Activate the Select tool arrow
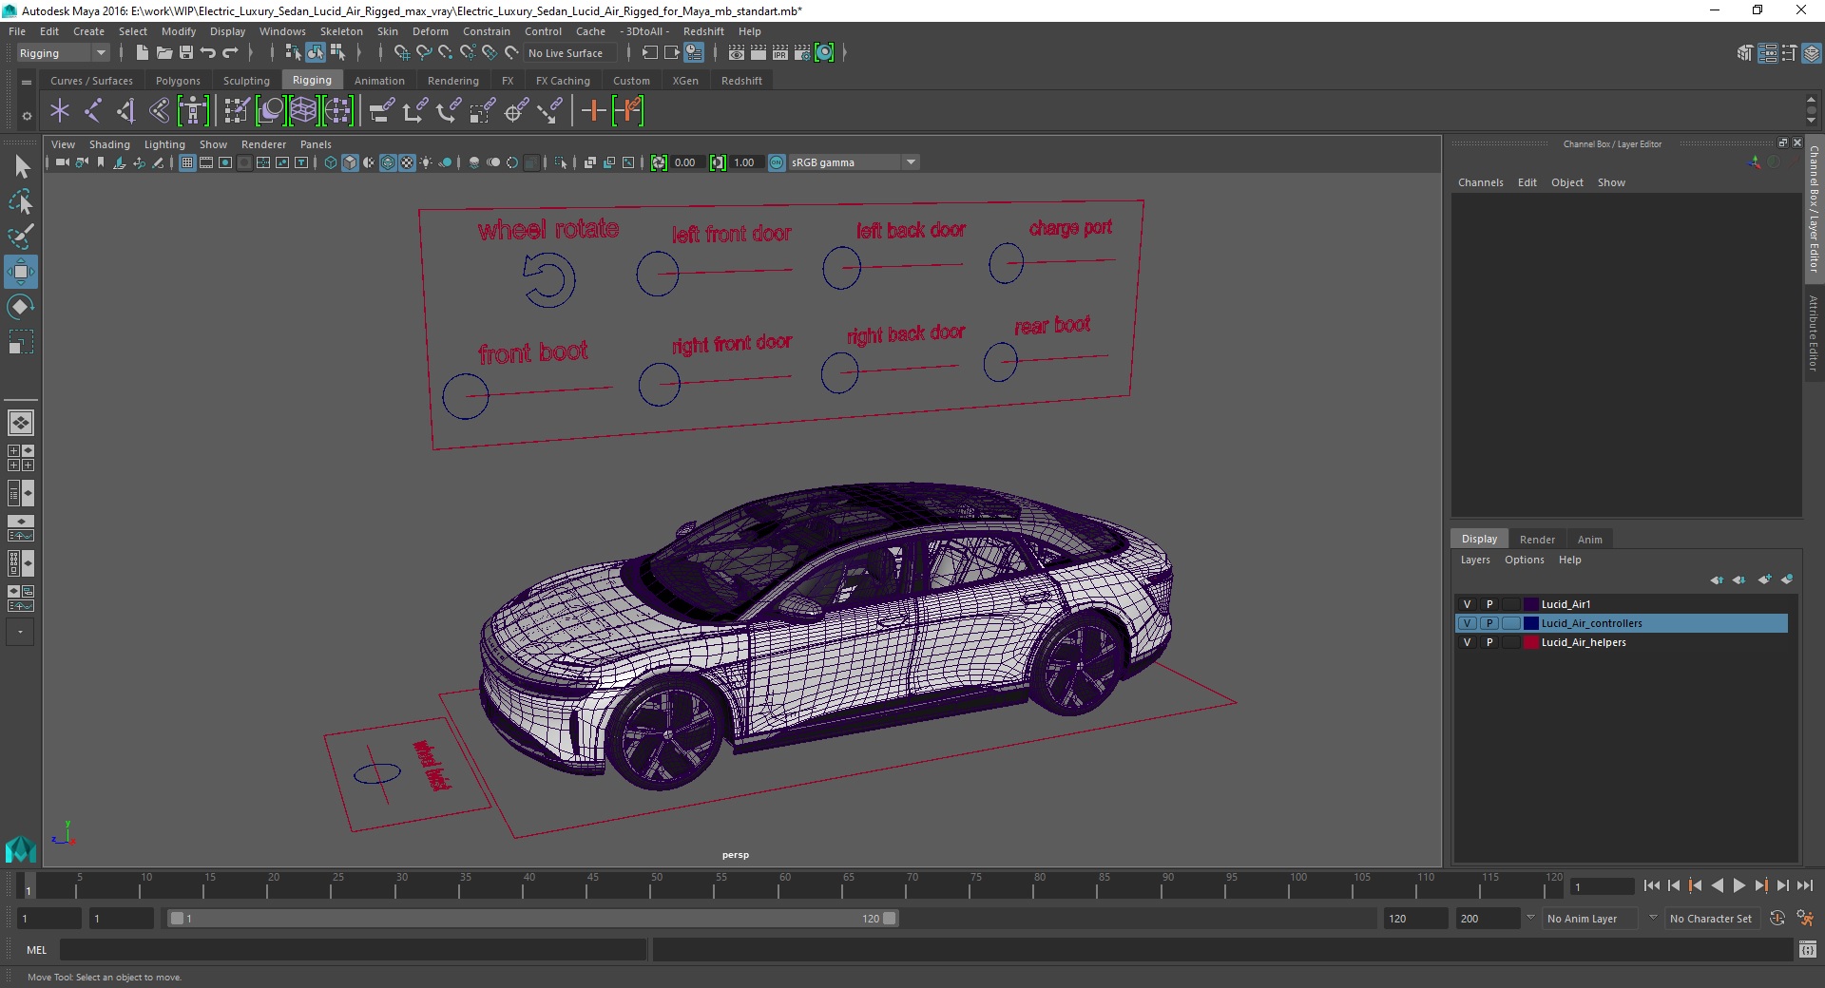This screenshot has width=1825, height=988. tap(20, 167)
